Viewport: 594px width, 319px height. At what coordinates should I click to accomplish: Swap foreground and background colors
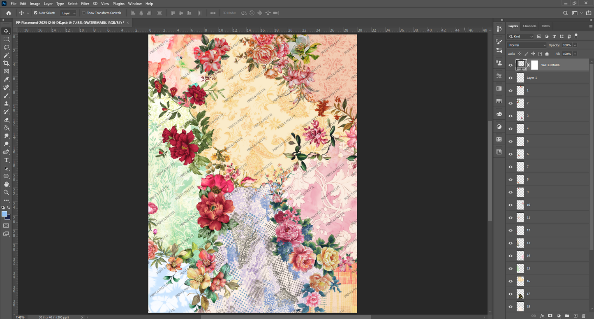click(x=9, y=208)
